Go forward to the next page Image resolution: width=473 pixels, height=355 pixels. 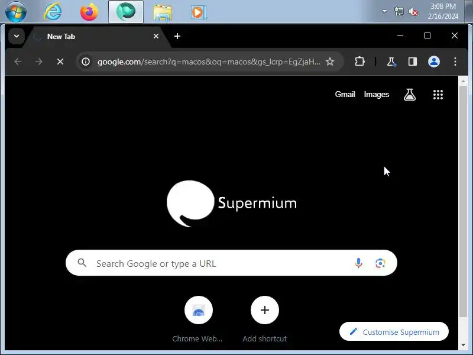(x=39, y=62)
